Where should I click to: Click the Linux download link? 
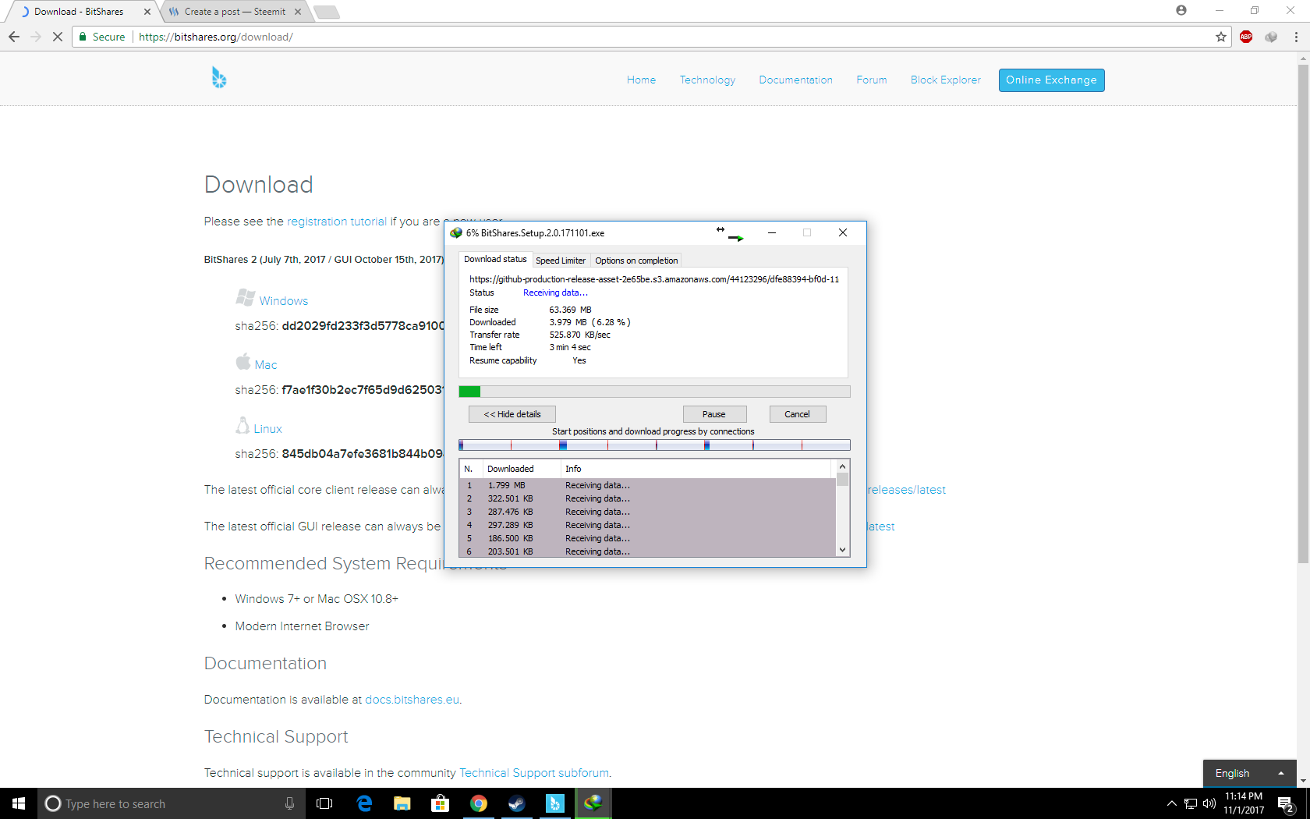click(x=268, y=429)
